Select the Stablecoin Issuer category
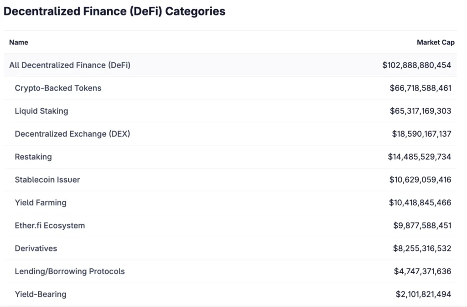467x307 pixels. [47, 180]
